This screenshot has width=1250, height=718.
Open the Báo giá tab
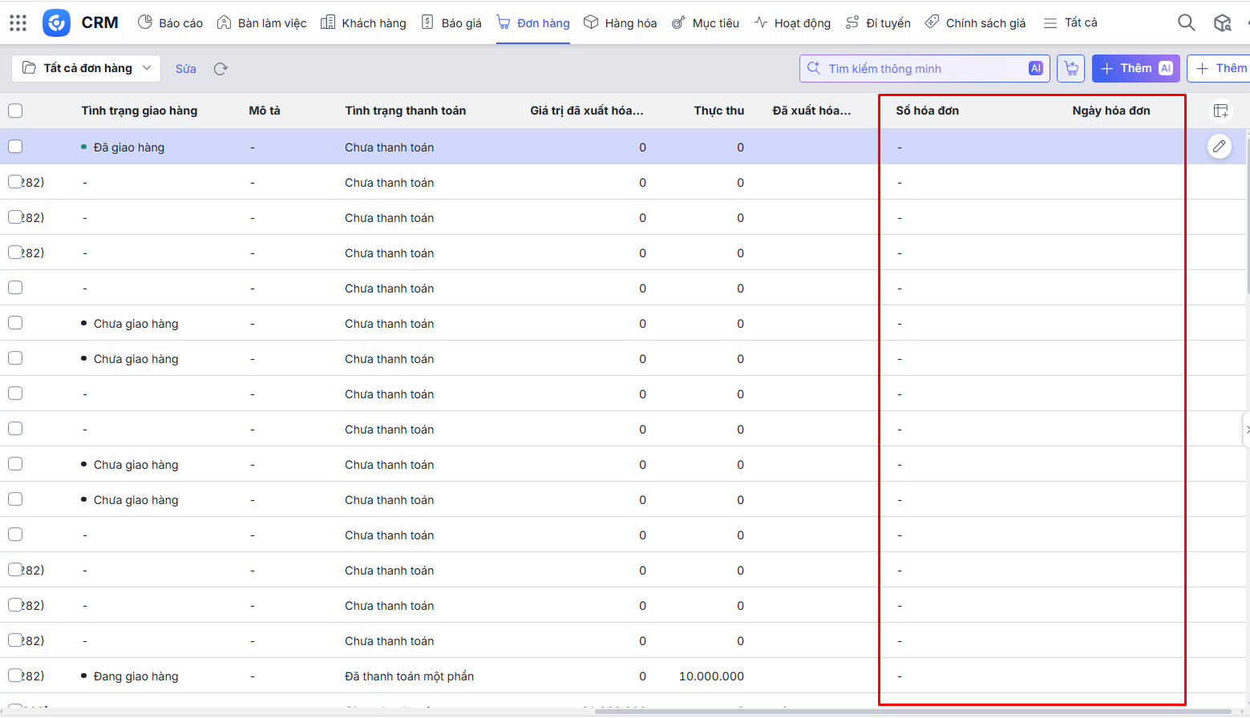(451, 22)
